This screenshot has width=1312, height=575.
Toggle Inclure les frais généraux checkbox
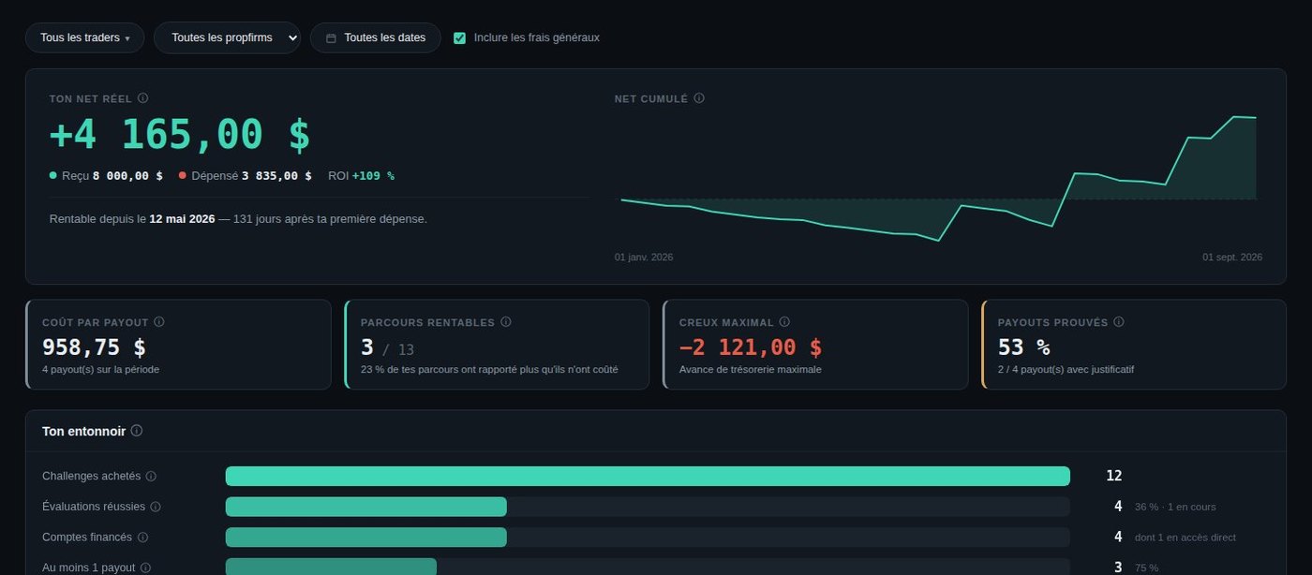coord(459,37)
